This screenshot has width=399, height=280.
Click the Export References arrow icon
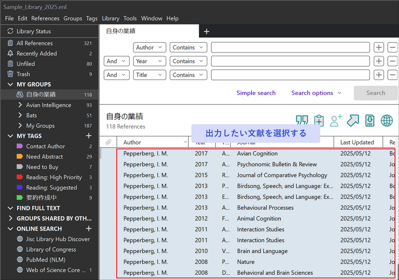353,121
